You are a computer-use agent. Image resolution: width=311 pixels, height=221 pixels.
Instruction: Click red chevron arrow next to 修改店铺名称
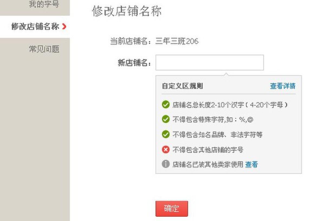coord(64,26)
